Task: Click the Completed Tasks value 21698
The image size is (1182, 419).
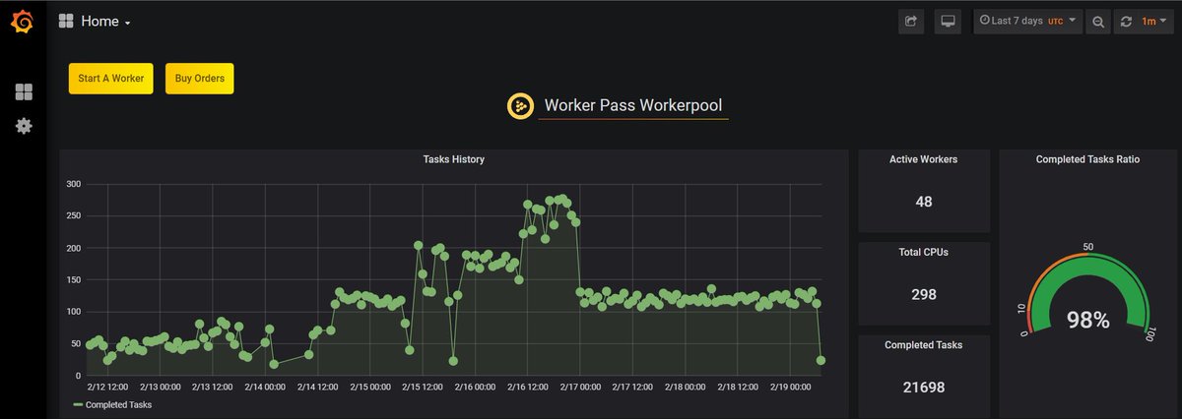Action: (923, 388)
